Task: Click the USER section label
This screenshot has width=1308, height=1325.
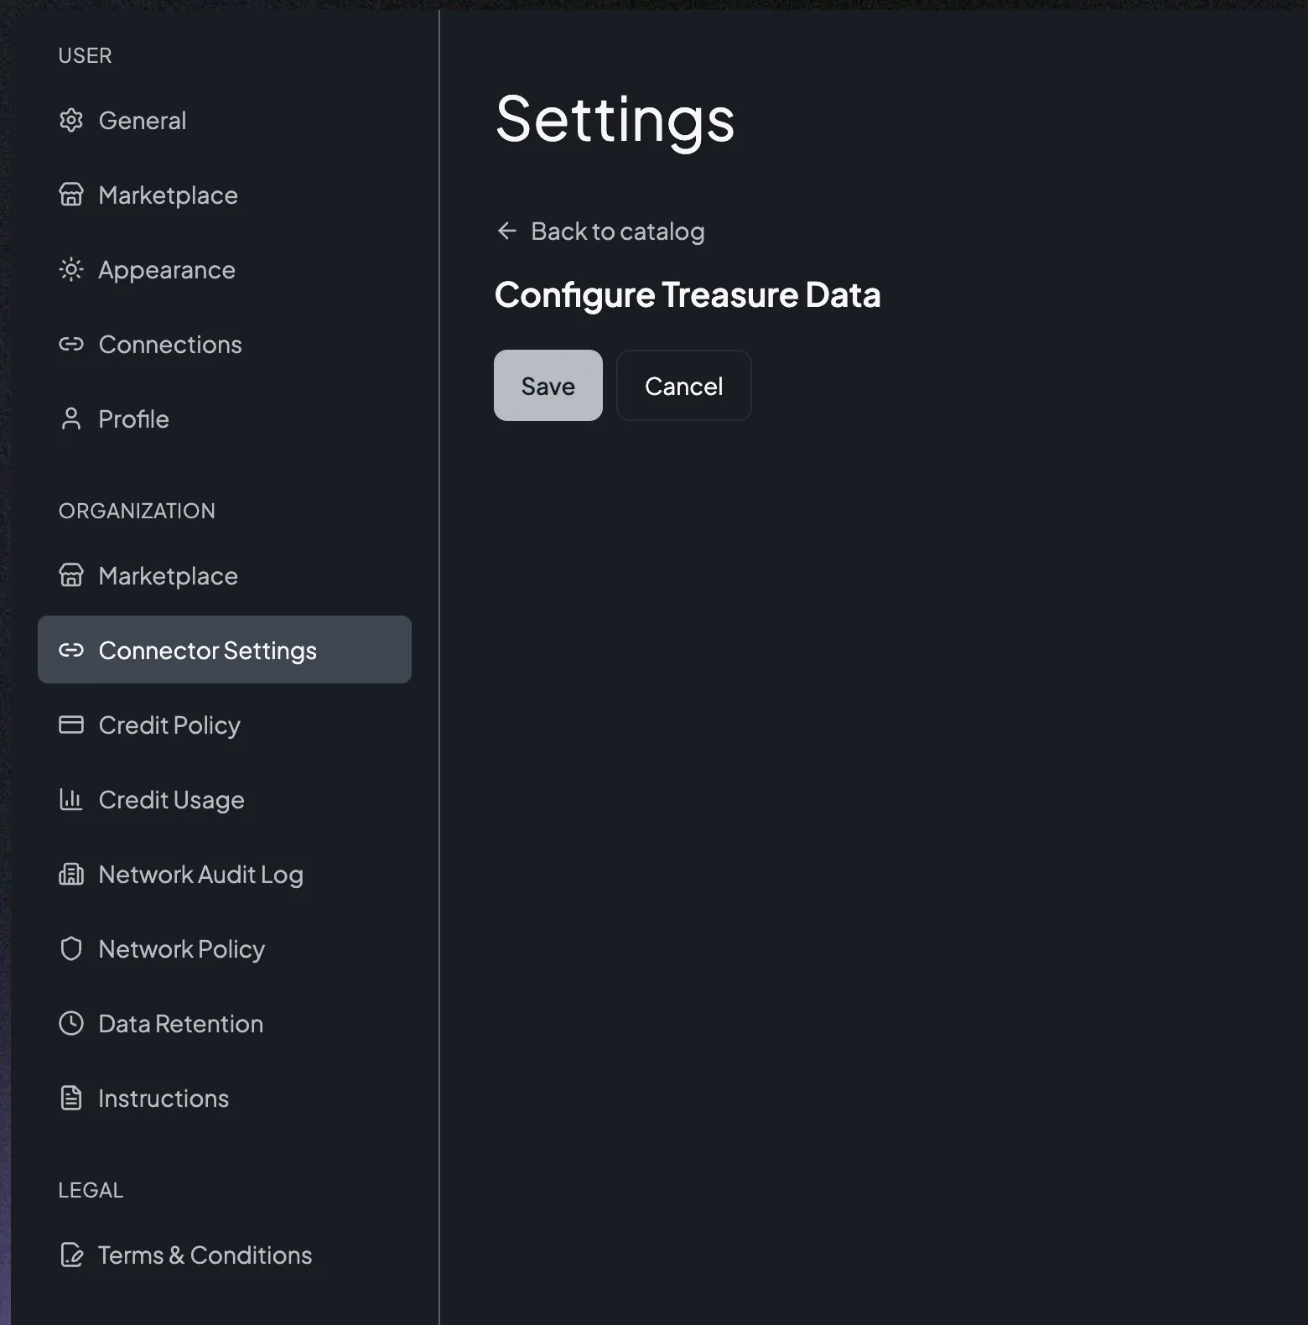Action: point(85,55)
